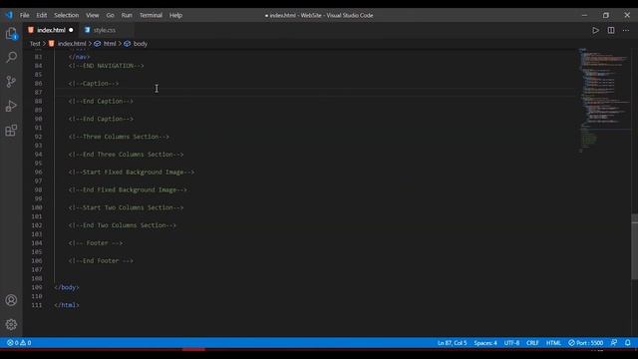Click the editor vertical scrollbar thumb

point(634,246)
